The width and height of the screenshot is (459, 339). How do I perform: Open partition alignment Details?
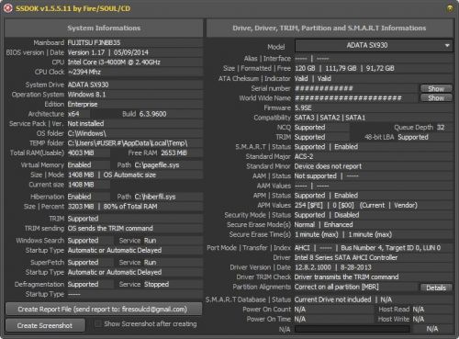click(436, 288)
